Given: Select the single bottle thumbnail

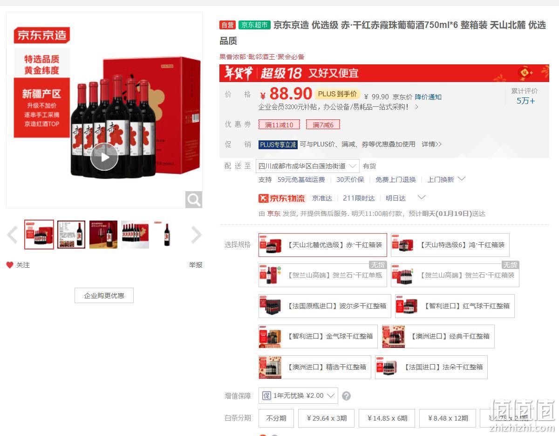Looking at the screenshot, I should tap(167, 235).
